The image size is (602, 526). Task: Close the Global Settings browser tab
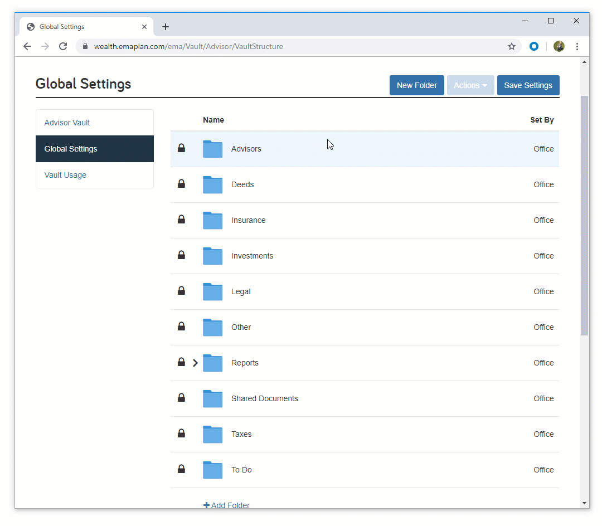click(x=144, y=27)
